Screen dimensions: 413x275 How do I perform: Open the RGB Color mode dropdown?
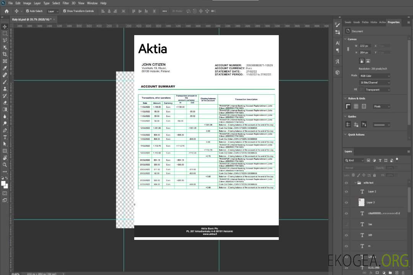374,76
